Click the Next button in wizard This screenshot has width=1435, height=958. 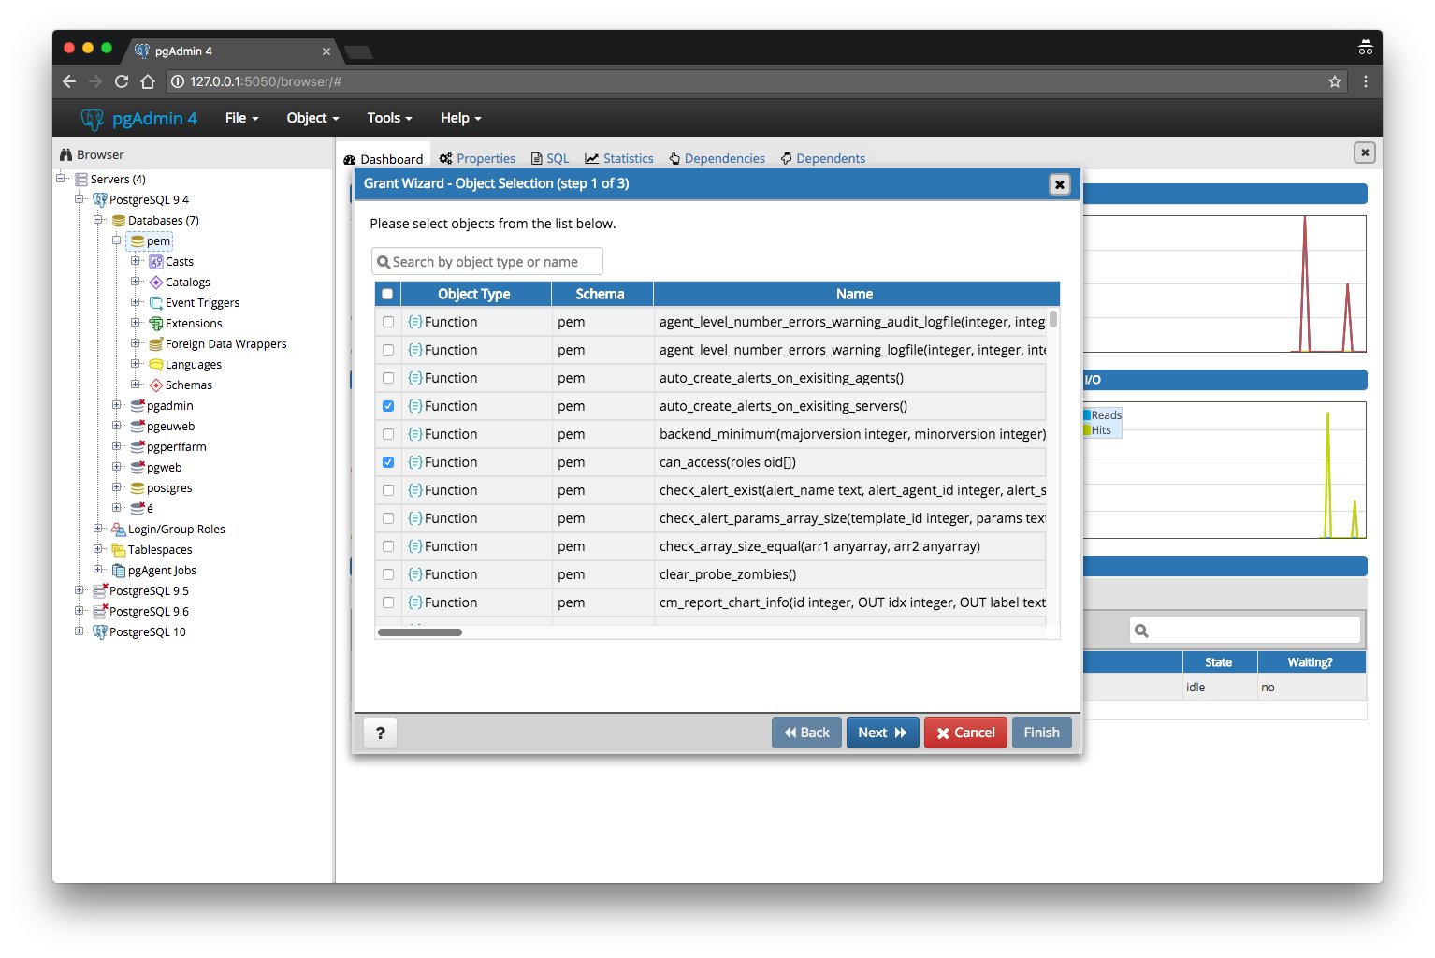pos(882,733)
